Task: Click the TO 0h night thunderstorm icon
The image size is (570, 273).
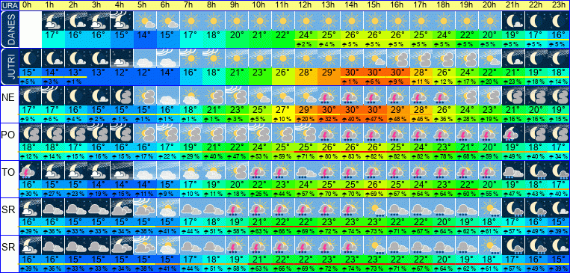Action: coord(31,171)
